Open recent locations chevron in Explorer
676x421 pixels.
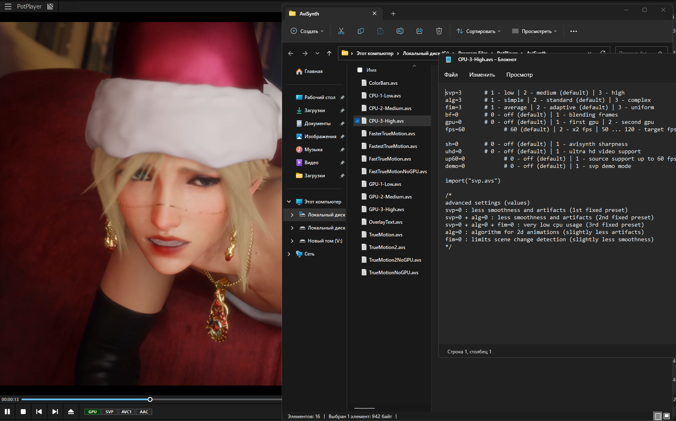(317, 53)
